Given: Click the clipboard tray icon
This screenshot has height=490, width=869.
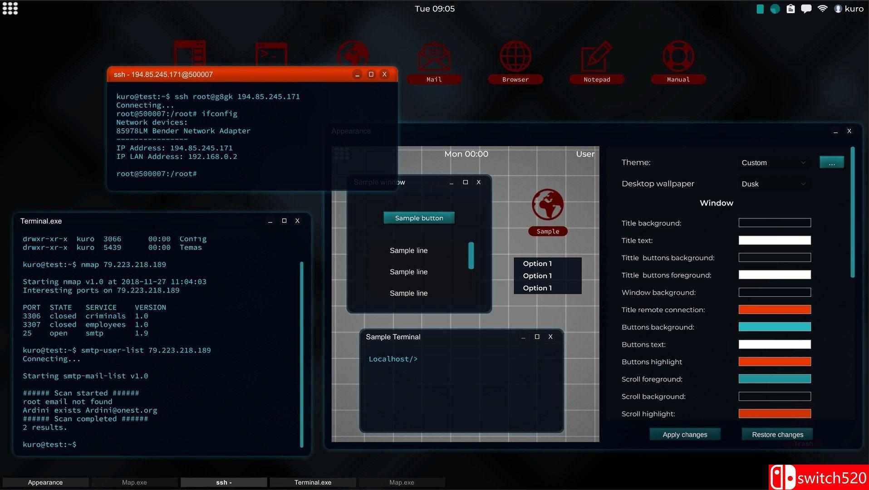Looking at the screenshot, I should [790, 9].
